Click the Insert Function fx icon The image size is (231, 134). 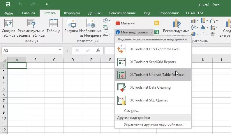[98, 50]
